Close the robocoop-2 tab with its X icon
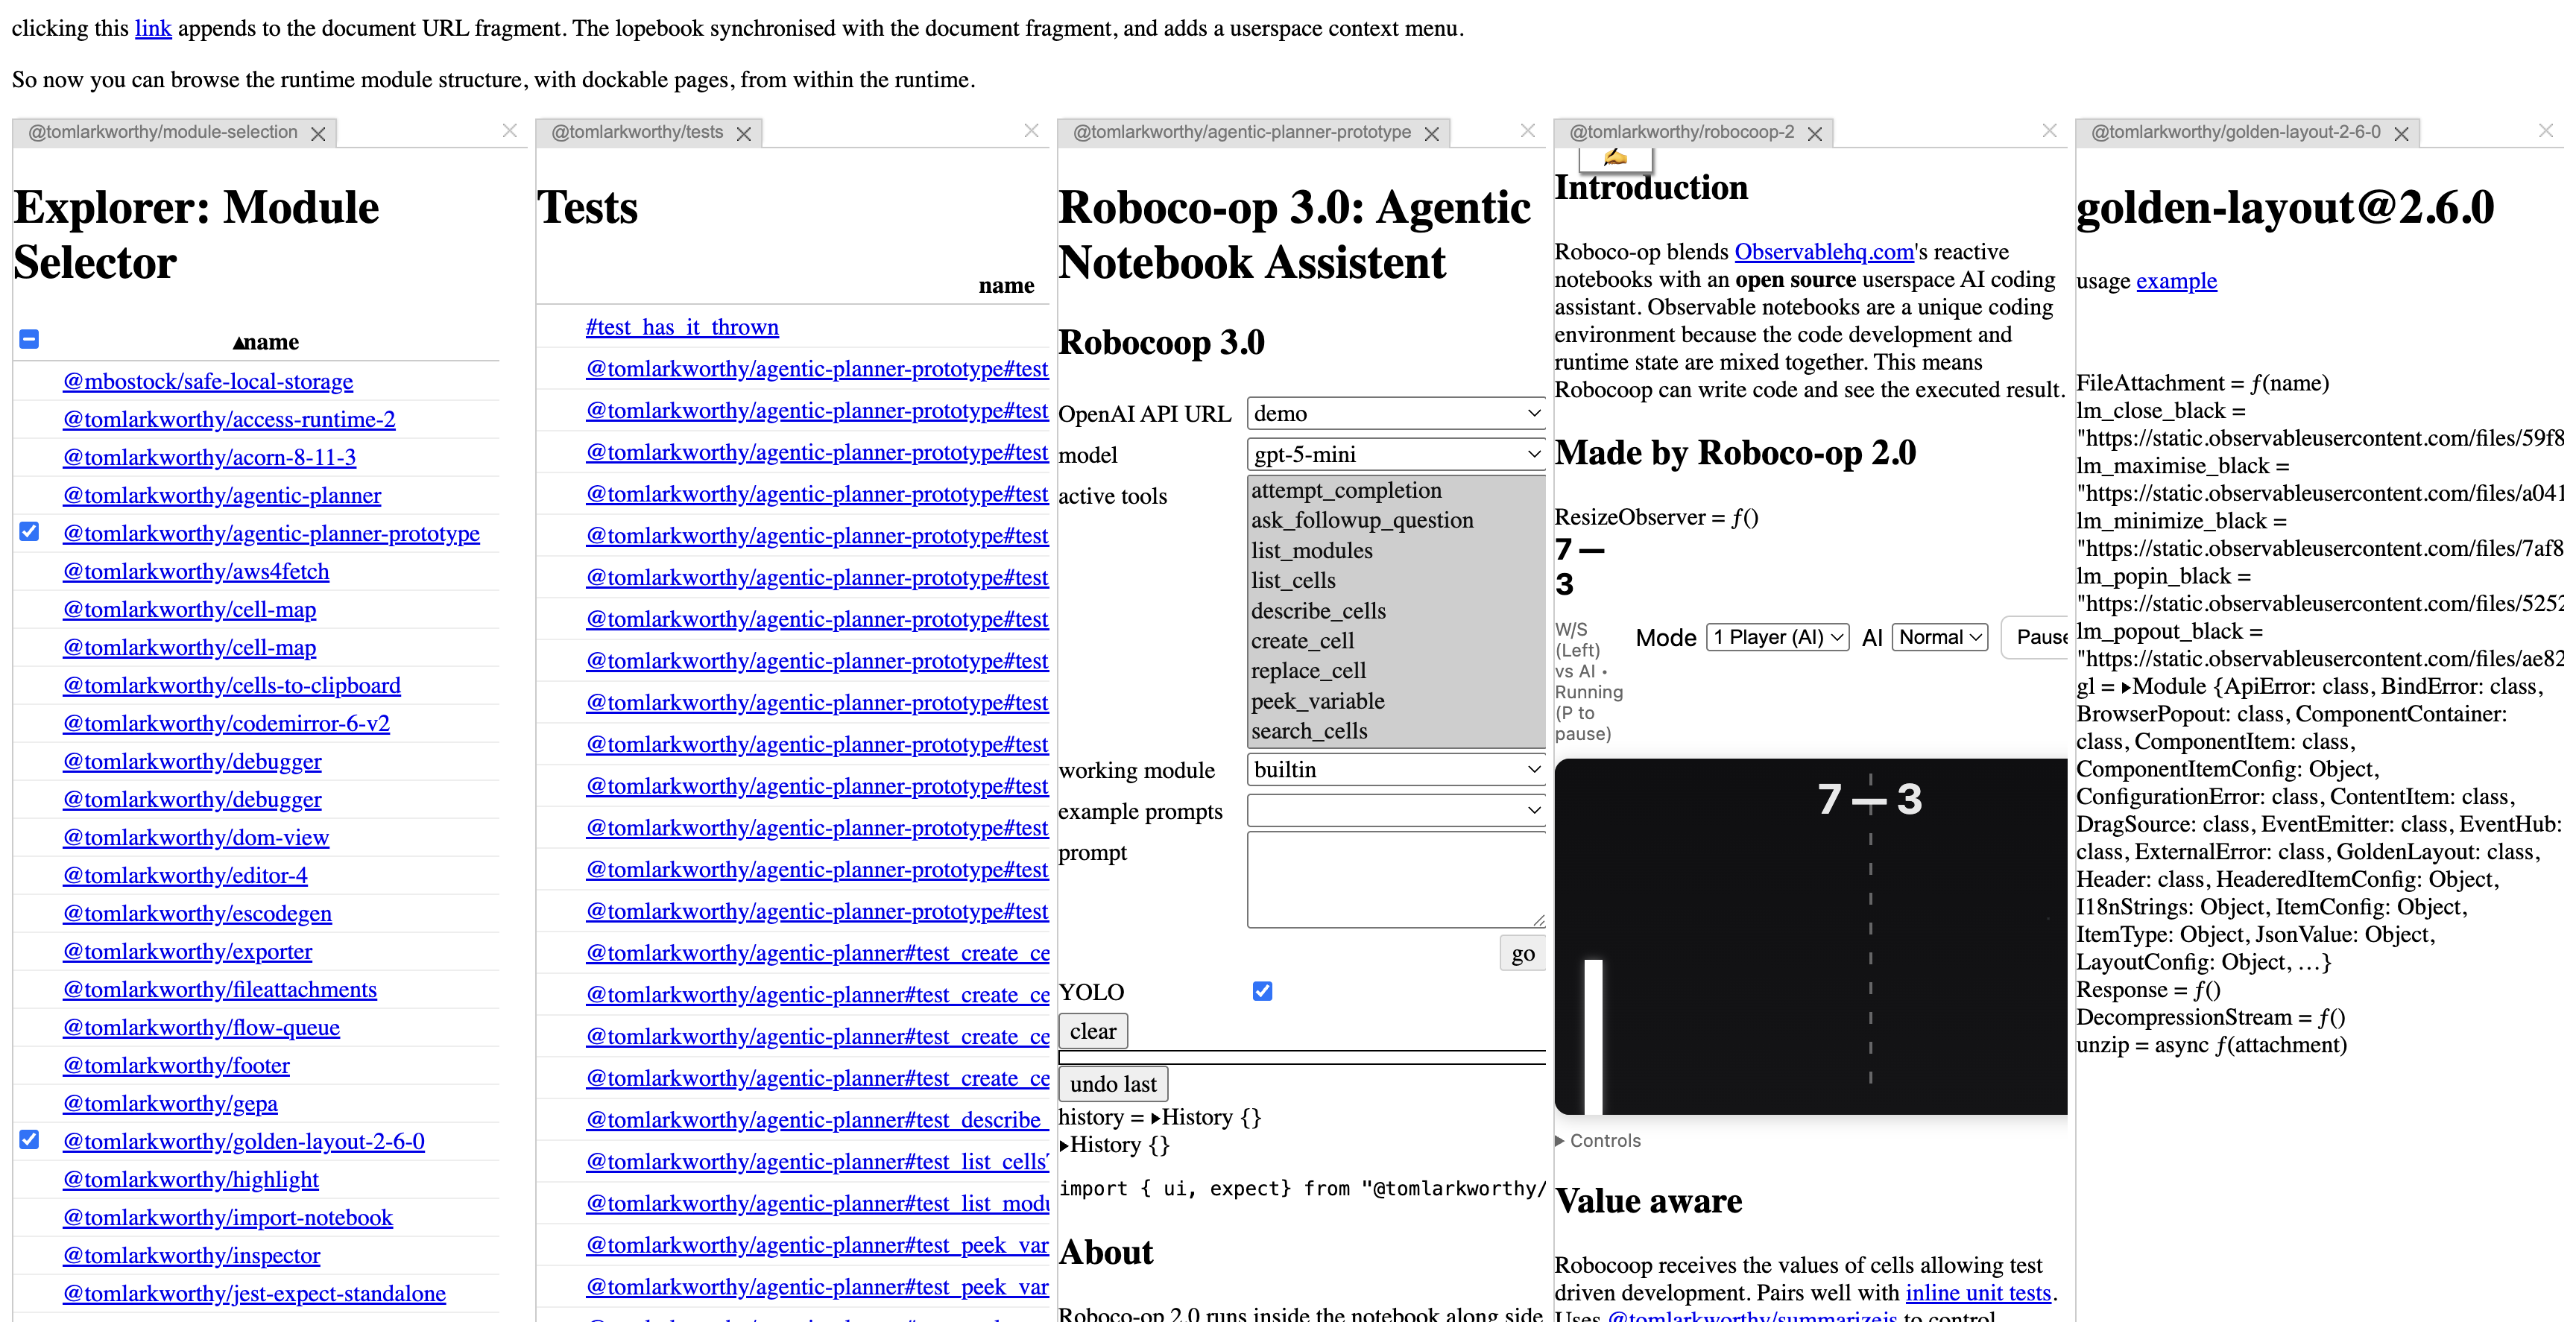2576x1322 pixels. pos(1814,134)
